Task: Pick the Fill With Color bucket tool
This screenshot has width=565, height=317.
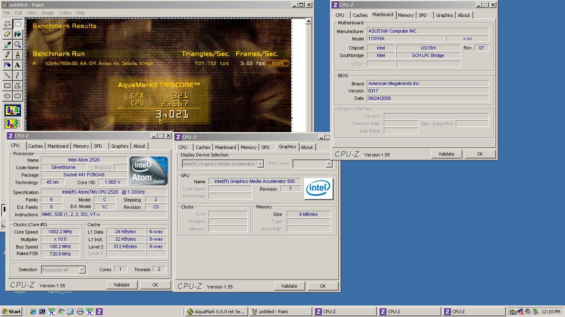Action: pos(17,34)
